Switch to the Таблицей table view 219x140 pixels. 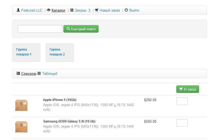(x=49, y=73)
